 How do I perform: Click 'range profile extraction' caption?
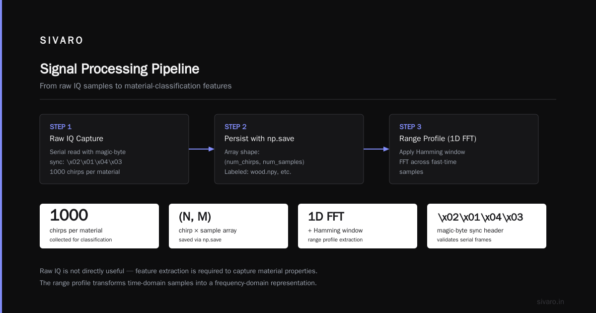335,240
